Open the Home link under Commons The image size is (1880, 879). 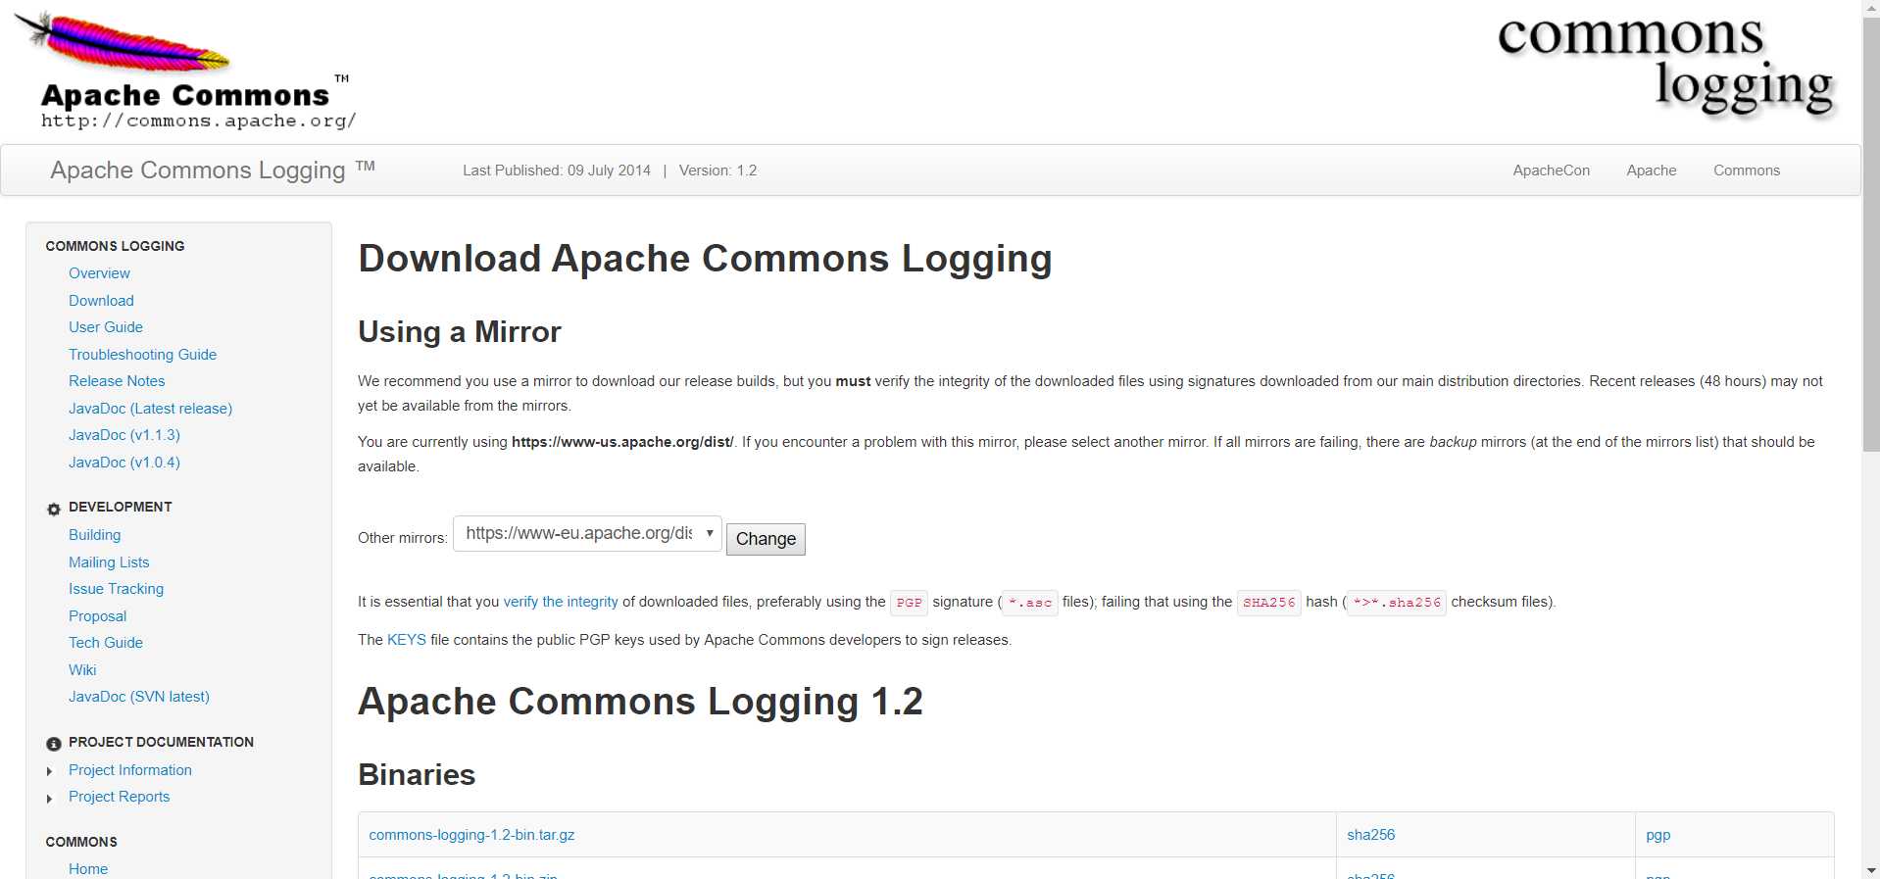tap(88, 869)
